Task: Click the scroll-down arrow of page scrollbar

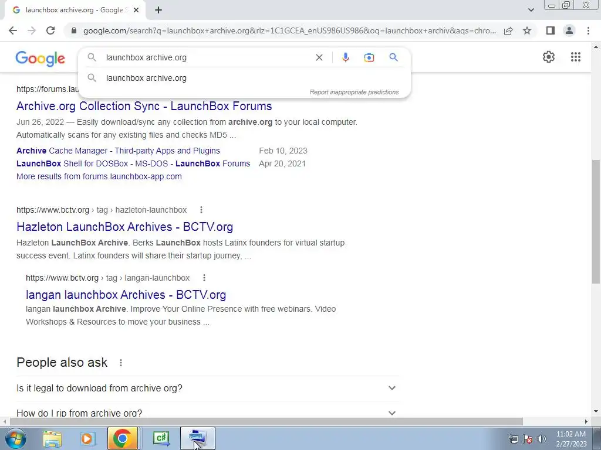Action: (596, 412)
